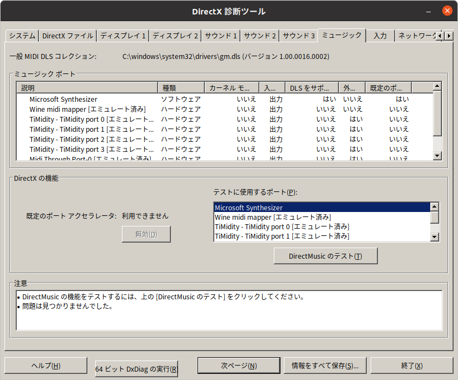Click test port list scroll up arrow

(x=435, y=207)
